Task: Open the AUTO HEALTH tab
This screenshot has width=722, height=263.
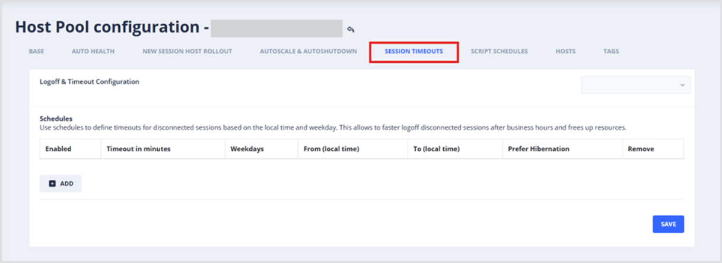Action: pyautogui.click(x=93, y=52)
